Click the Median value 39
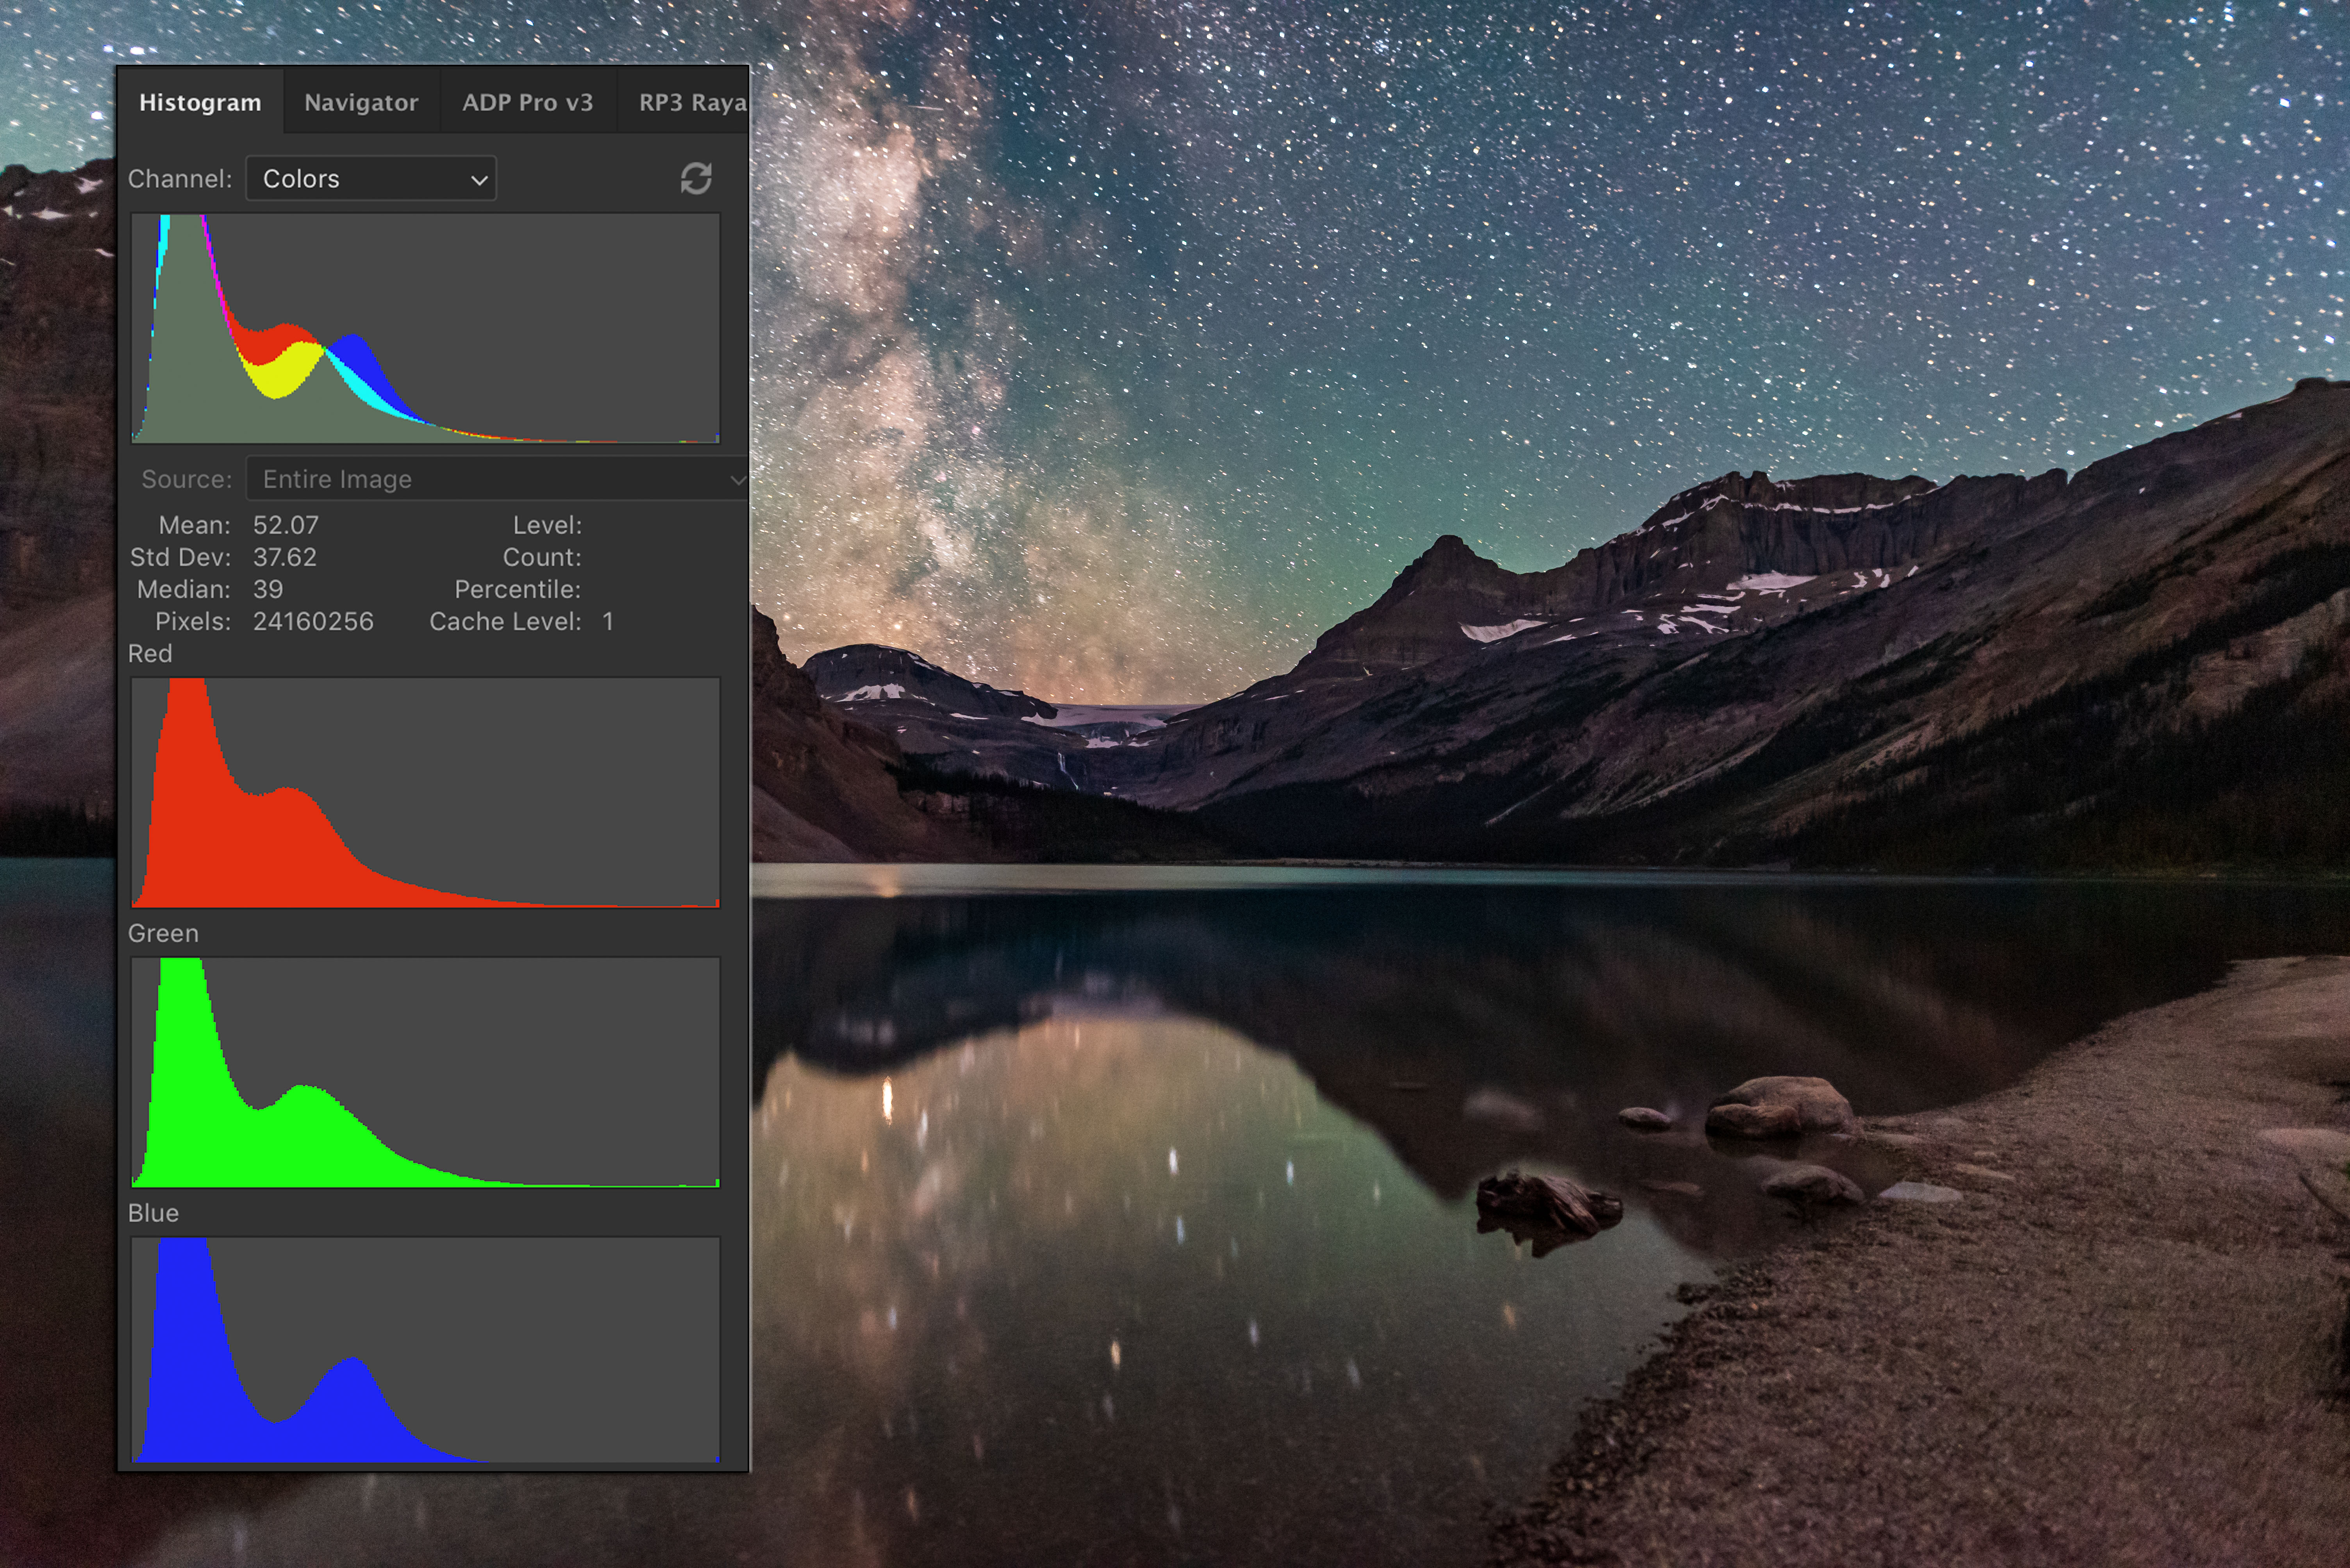Screen dimensions: 2350x1568 tap(268, 589)
